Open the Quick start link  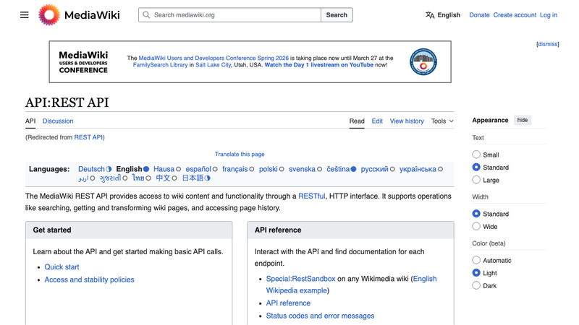[x=62, y=267]
